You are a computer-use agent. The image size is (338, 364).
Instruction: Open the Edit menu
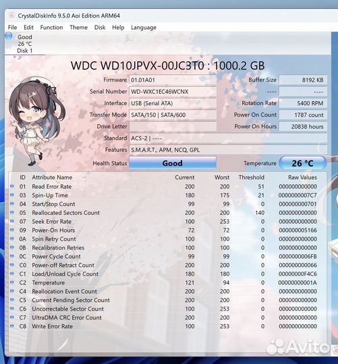click(28, 28)
